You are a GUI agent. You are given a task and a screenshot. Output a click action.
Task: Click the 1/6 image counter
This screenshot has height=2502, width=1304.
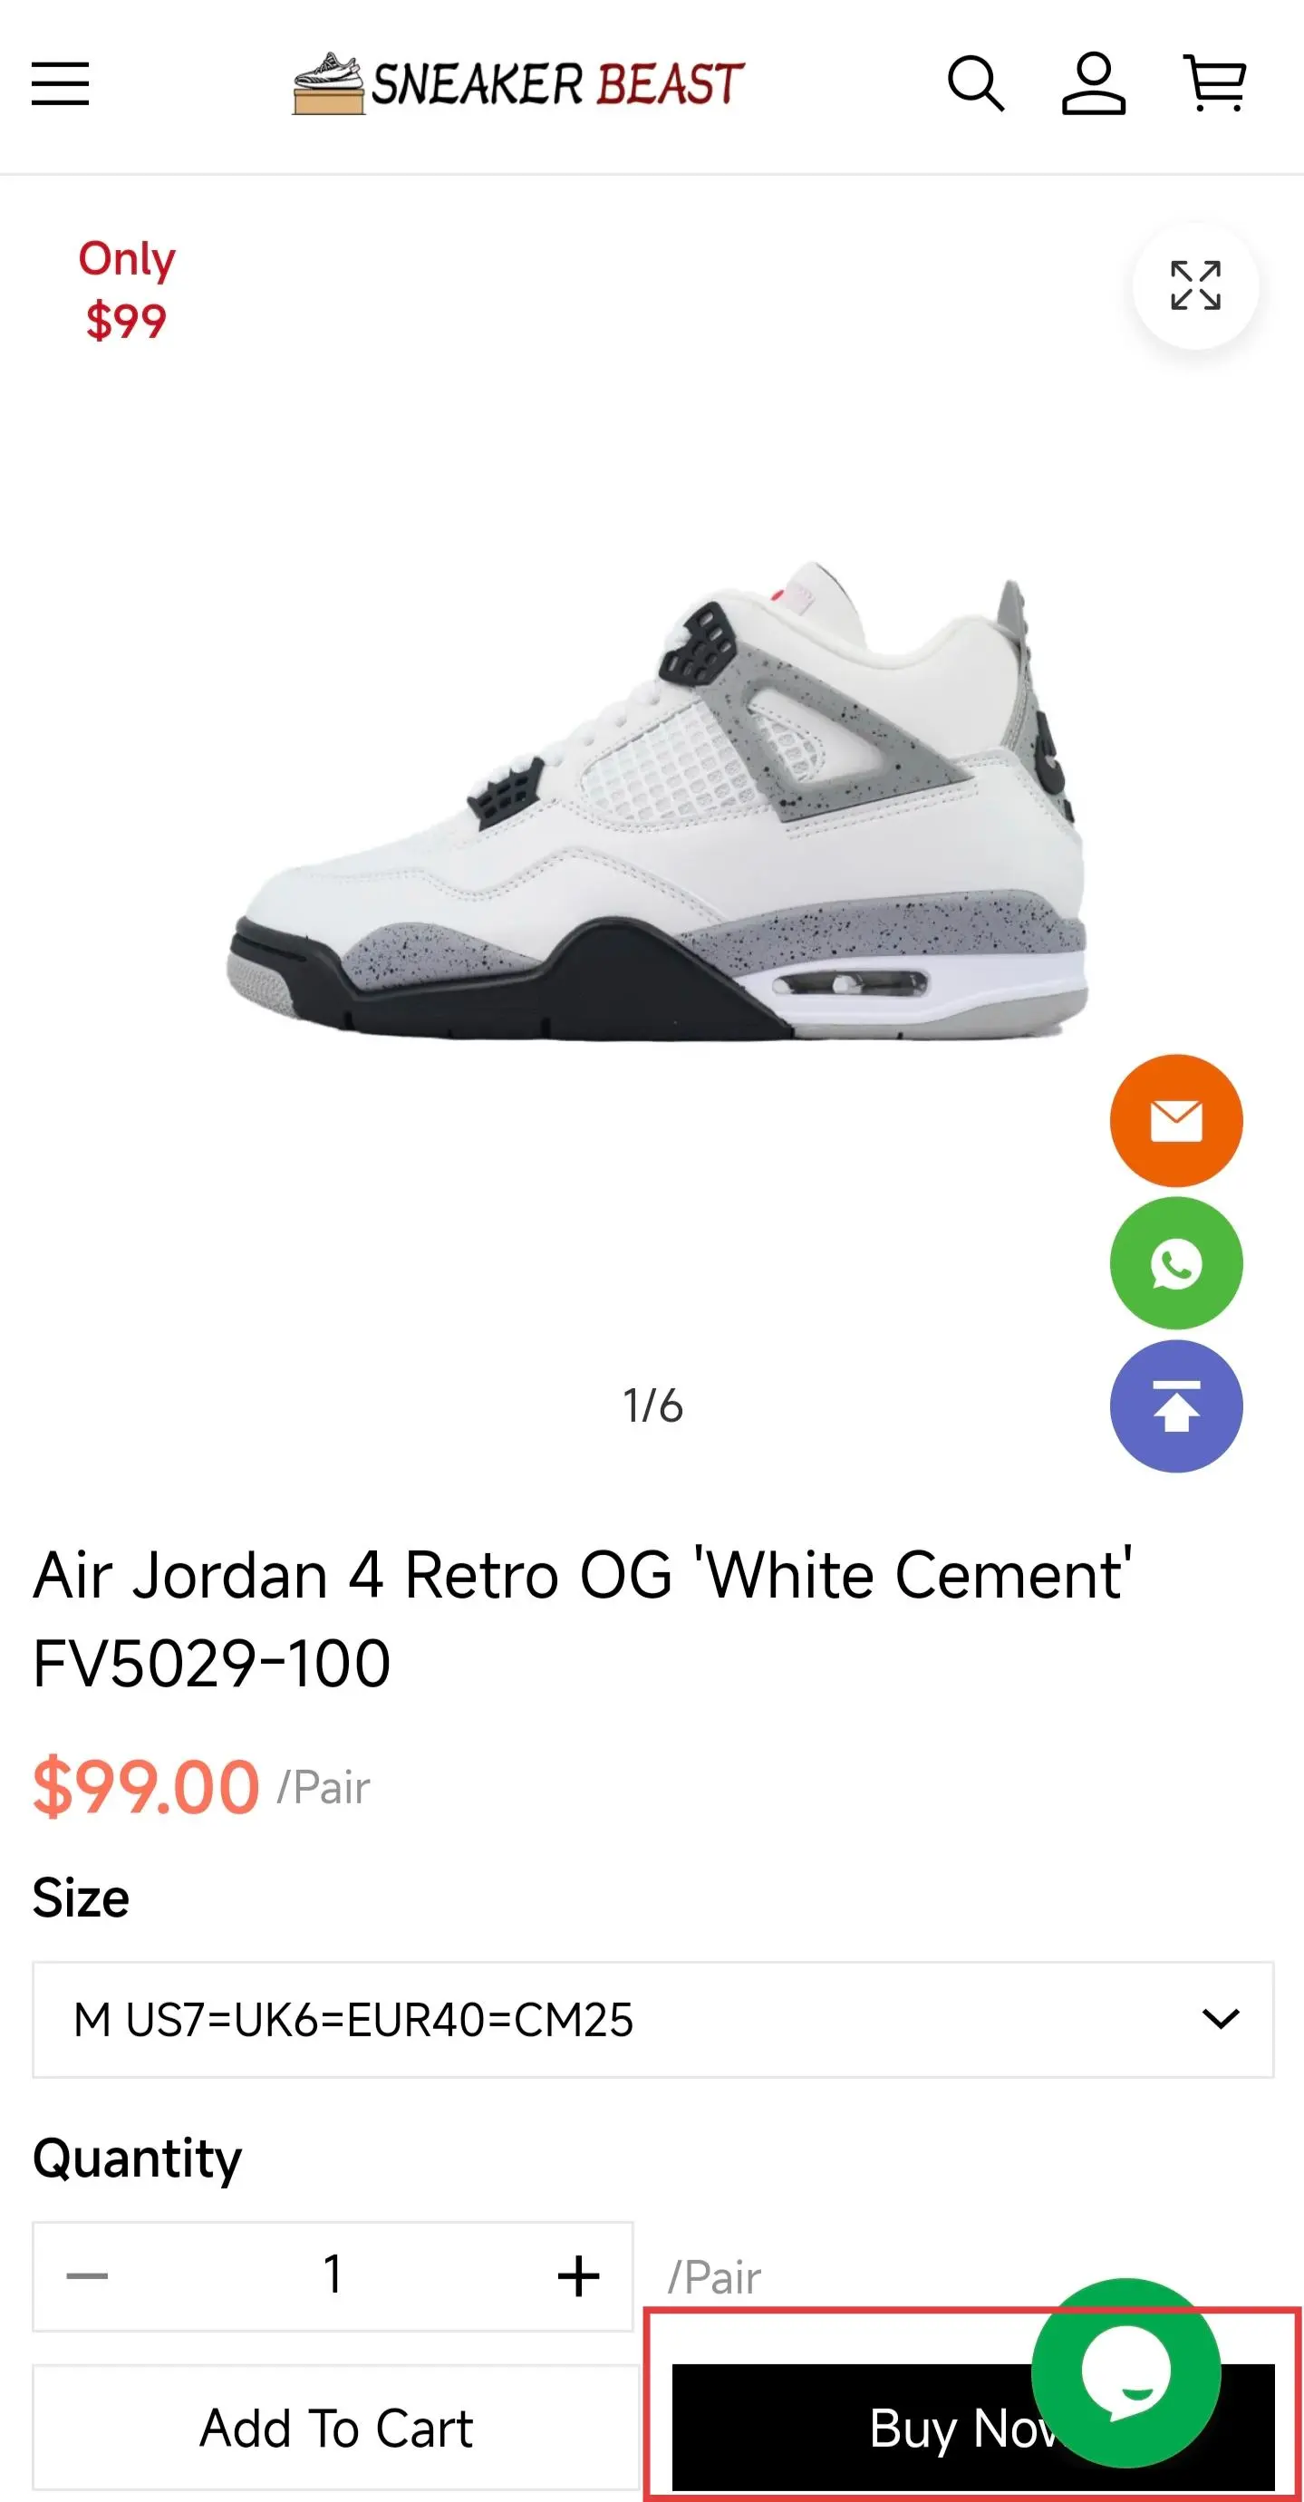coord(652,1406)
